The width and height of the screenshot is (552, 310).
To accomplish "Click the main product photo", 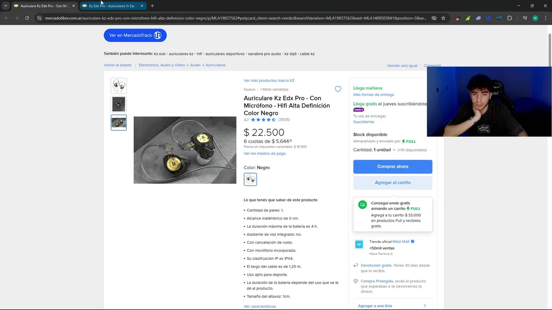I will point(185,150).
